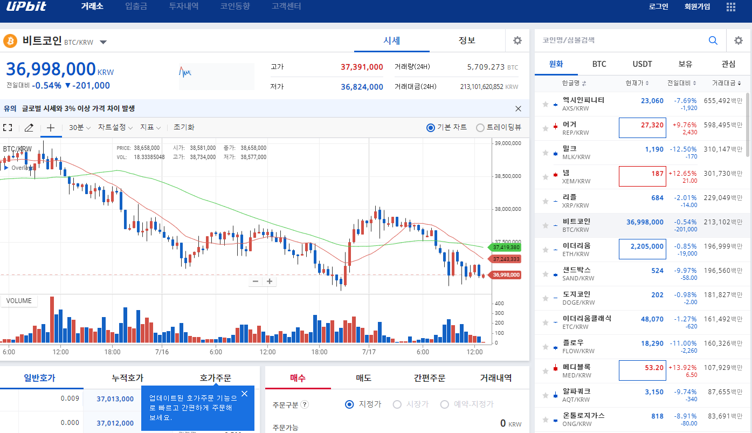This screenshot has width=752, height=433.
Task: Expand the Overlays disclosure triangle
Action: (x=6, y=168)
